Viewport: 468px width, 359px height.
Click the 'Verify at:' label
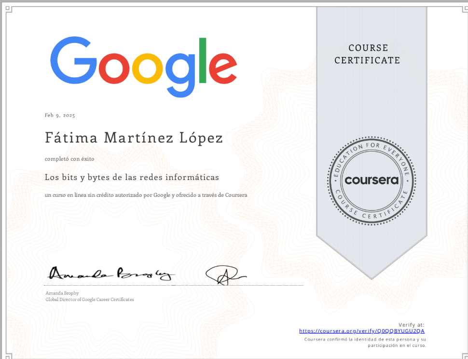click(x=411, y=325)
